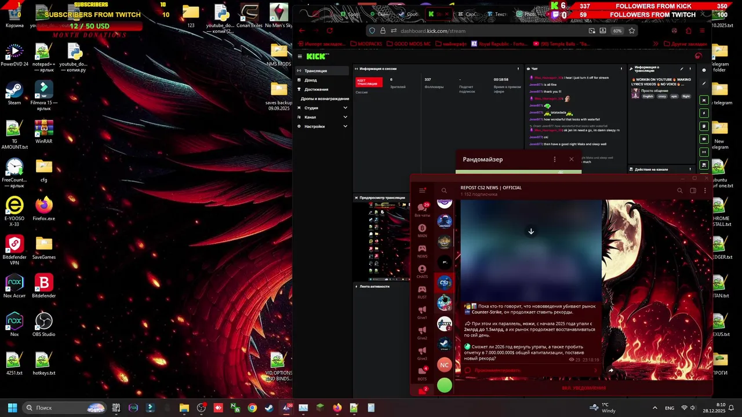
Task: Open the CS2 channel avatar in chat list
Action: pyautogui.click(x=445, y=283)
